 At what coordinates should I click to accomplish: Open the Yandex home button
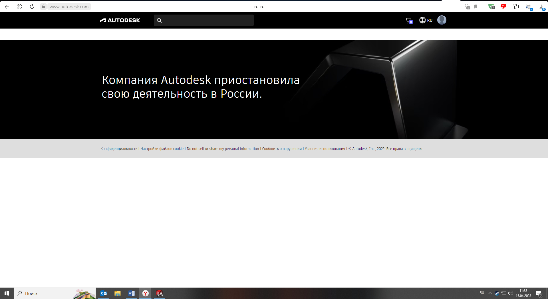coord(19,7)
